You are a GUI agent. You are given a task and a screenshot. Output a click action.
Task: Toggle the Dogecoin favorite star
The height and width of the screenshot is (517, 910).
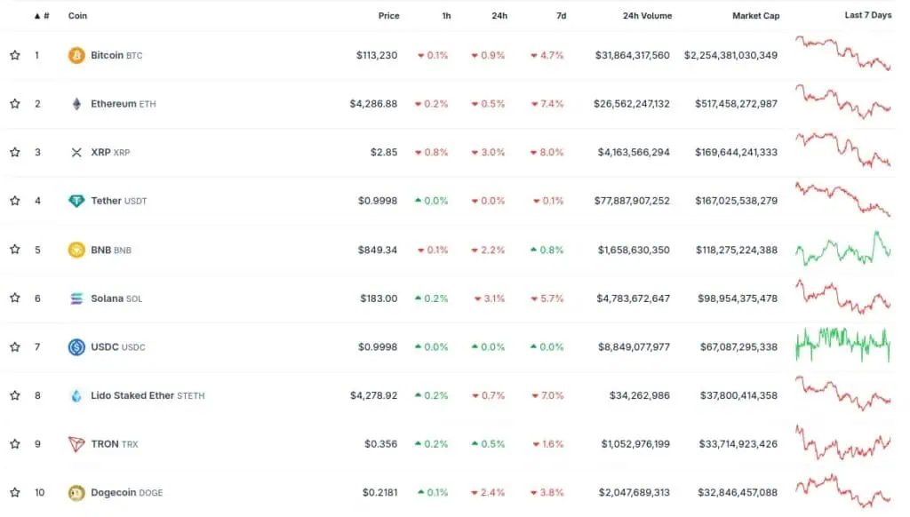click(15, 493)
